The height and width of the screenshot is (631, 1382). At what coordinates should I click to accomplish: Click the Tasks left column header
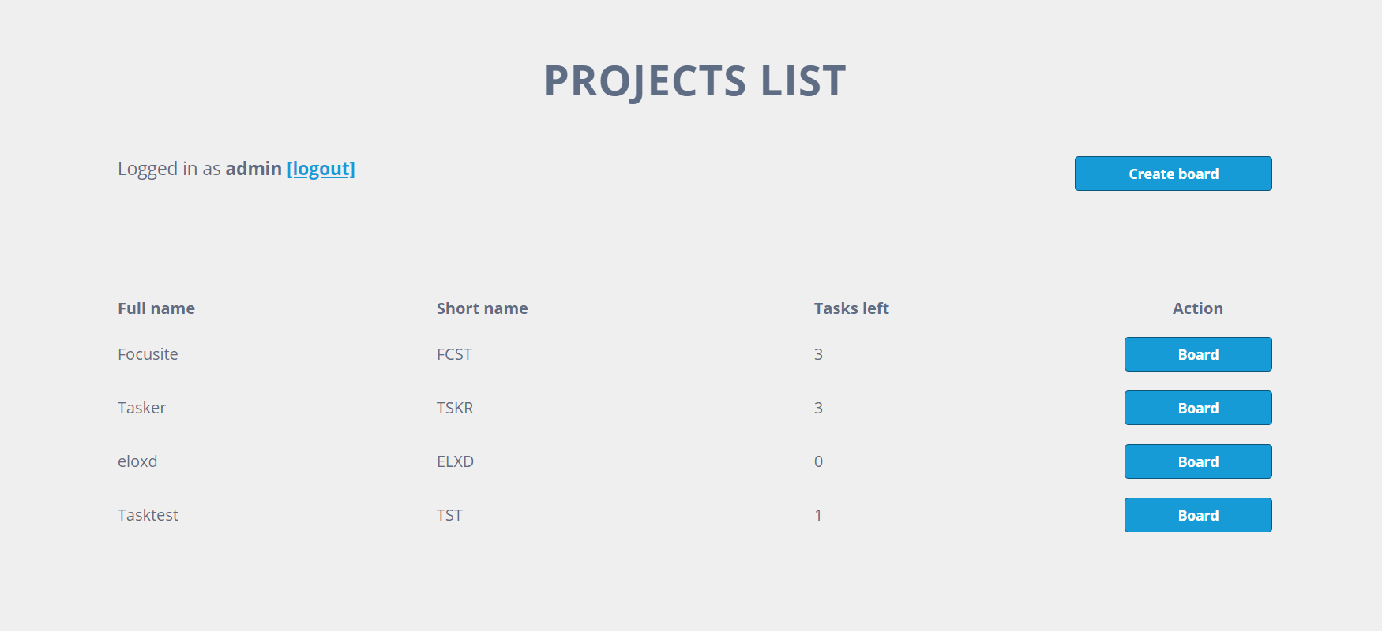coord(851,308)
